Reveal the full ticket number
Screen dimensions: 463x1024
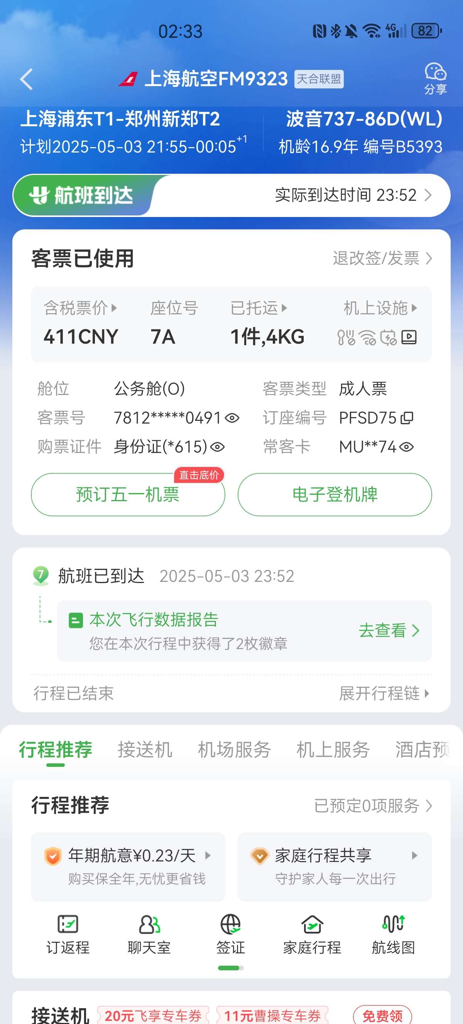click(x=232, y=418)
